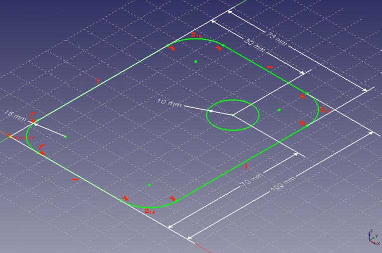
Task: Select the 75 mm dimension label
Action: [276, 39]
